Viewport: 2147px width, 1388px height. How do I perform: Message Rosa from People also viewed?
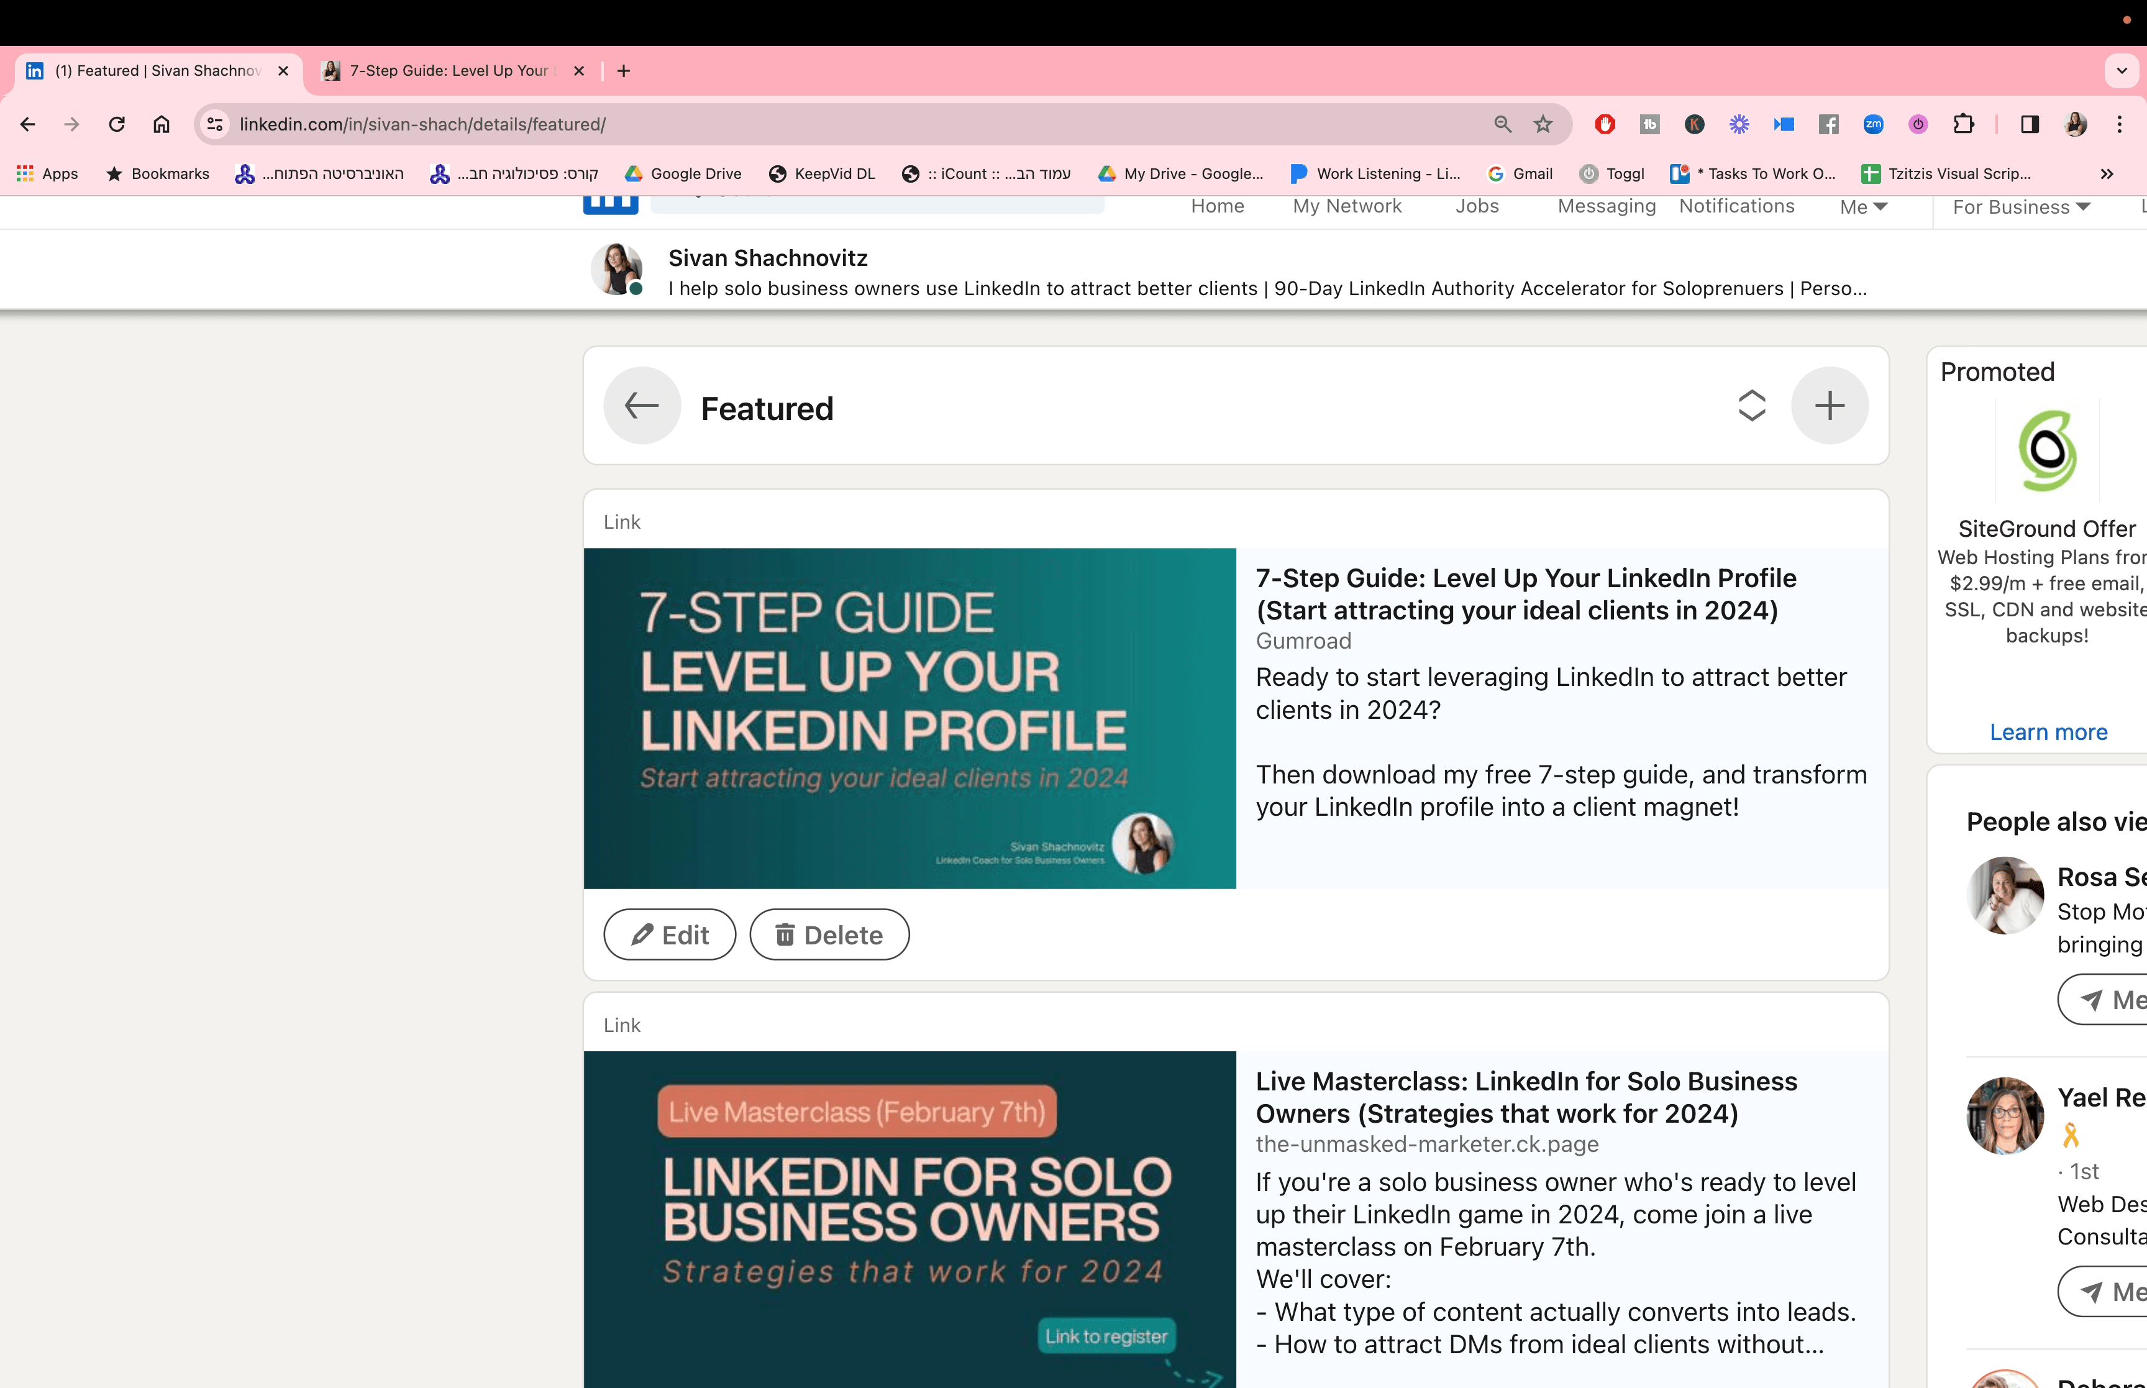coord(2103,1000)
